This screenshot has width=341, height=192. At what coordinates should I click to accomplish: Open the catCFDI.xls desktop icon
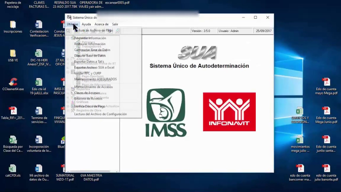tap(13, 169)
